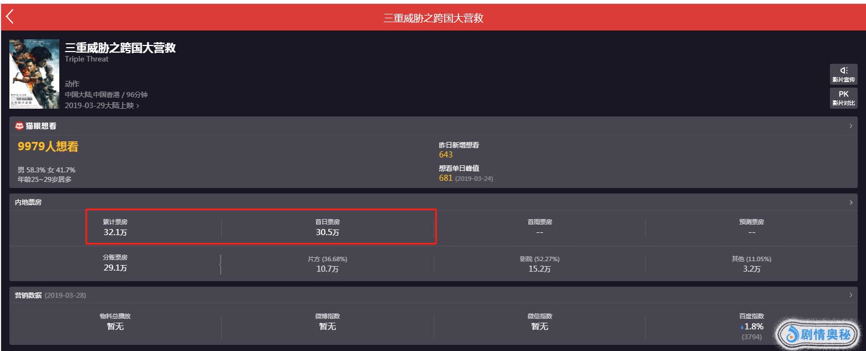Click the Triple Threat movie poster
Screen dimensions: 866x351
34,74
